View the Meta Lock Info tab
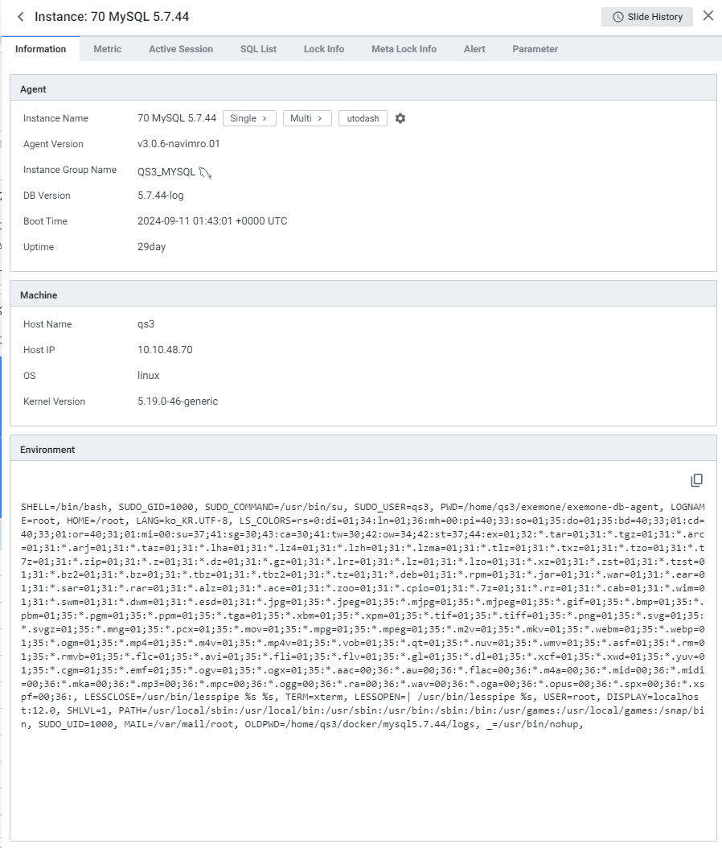722x848 pixels. [404, 49]
